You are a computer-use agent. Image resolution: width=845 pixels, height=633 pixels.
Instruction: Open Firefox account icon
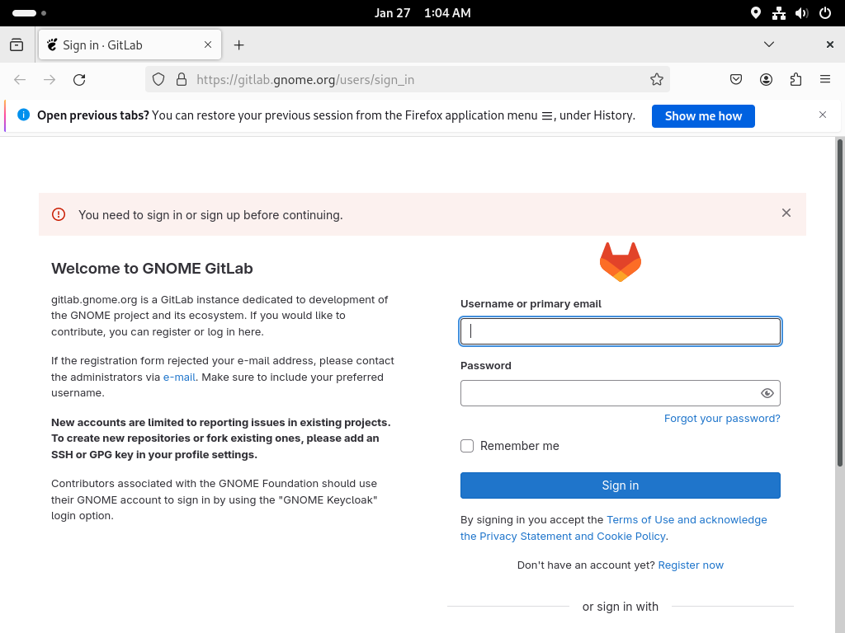[x=766, y=80]
